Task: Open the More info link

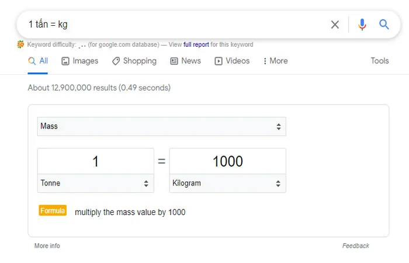Action: point(47,246)
